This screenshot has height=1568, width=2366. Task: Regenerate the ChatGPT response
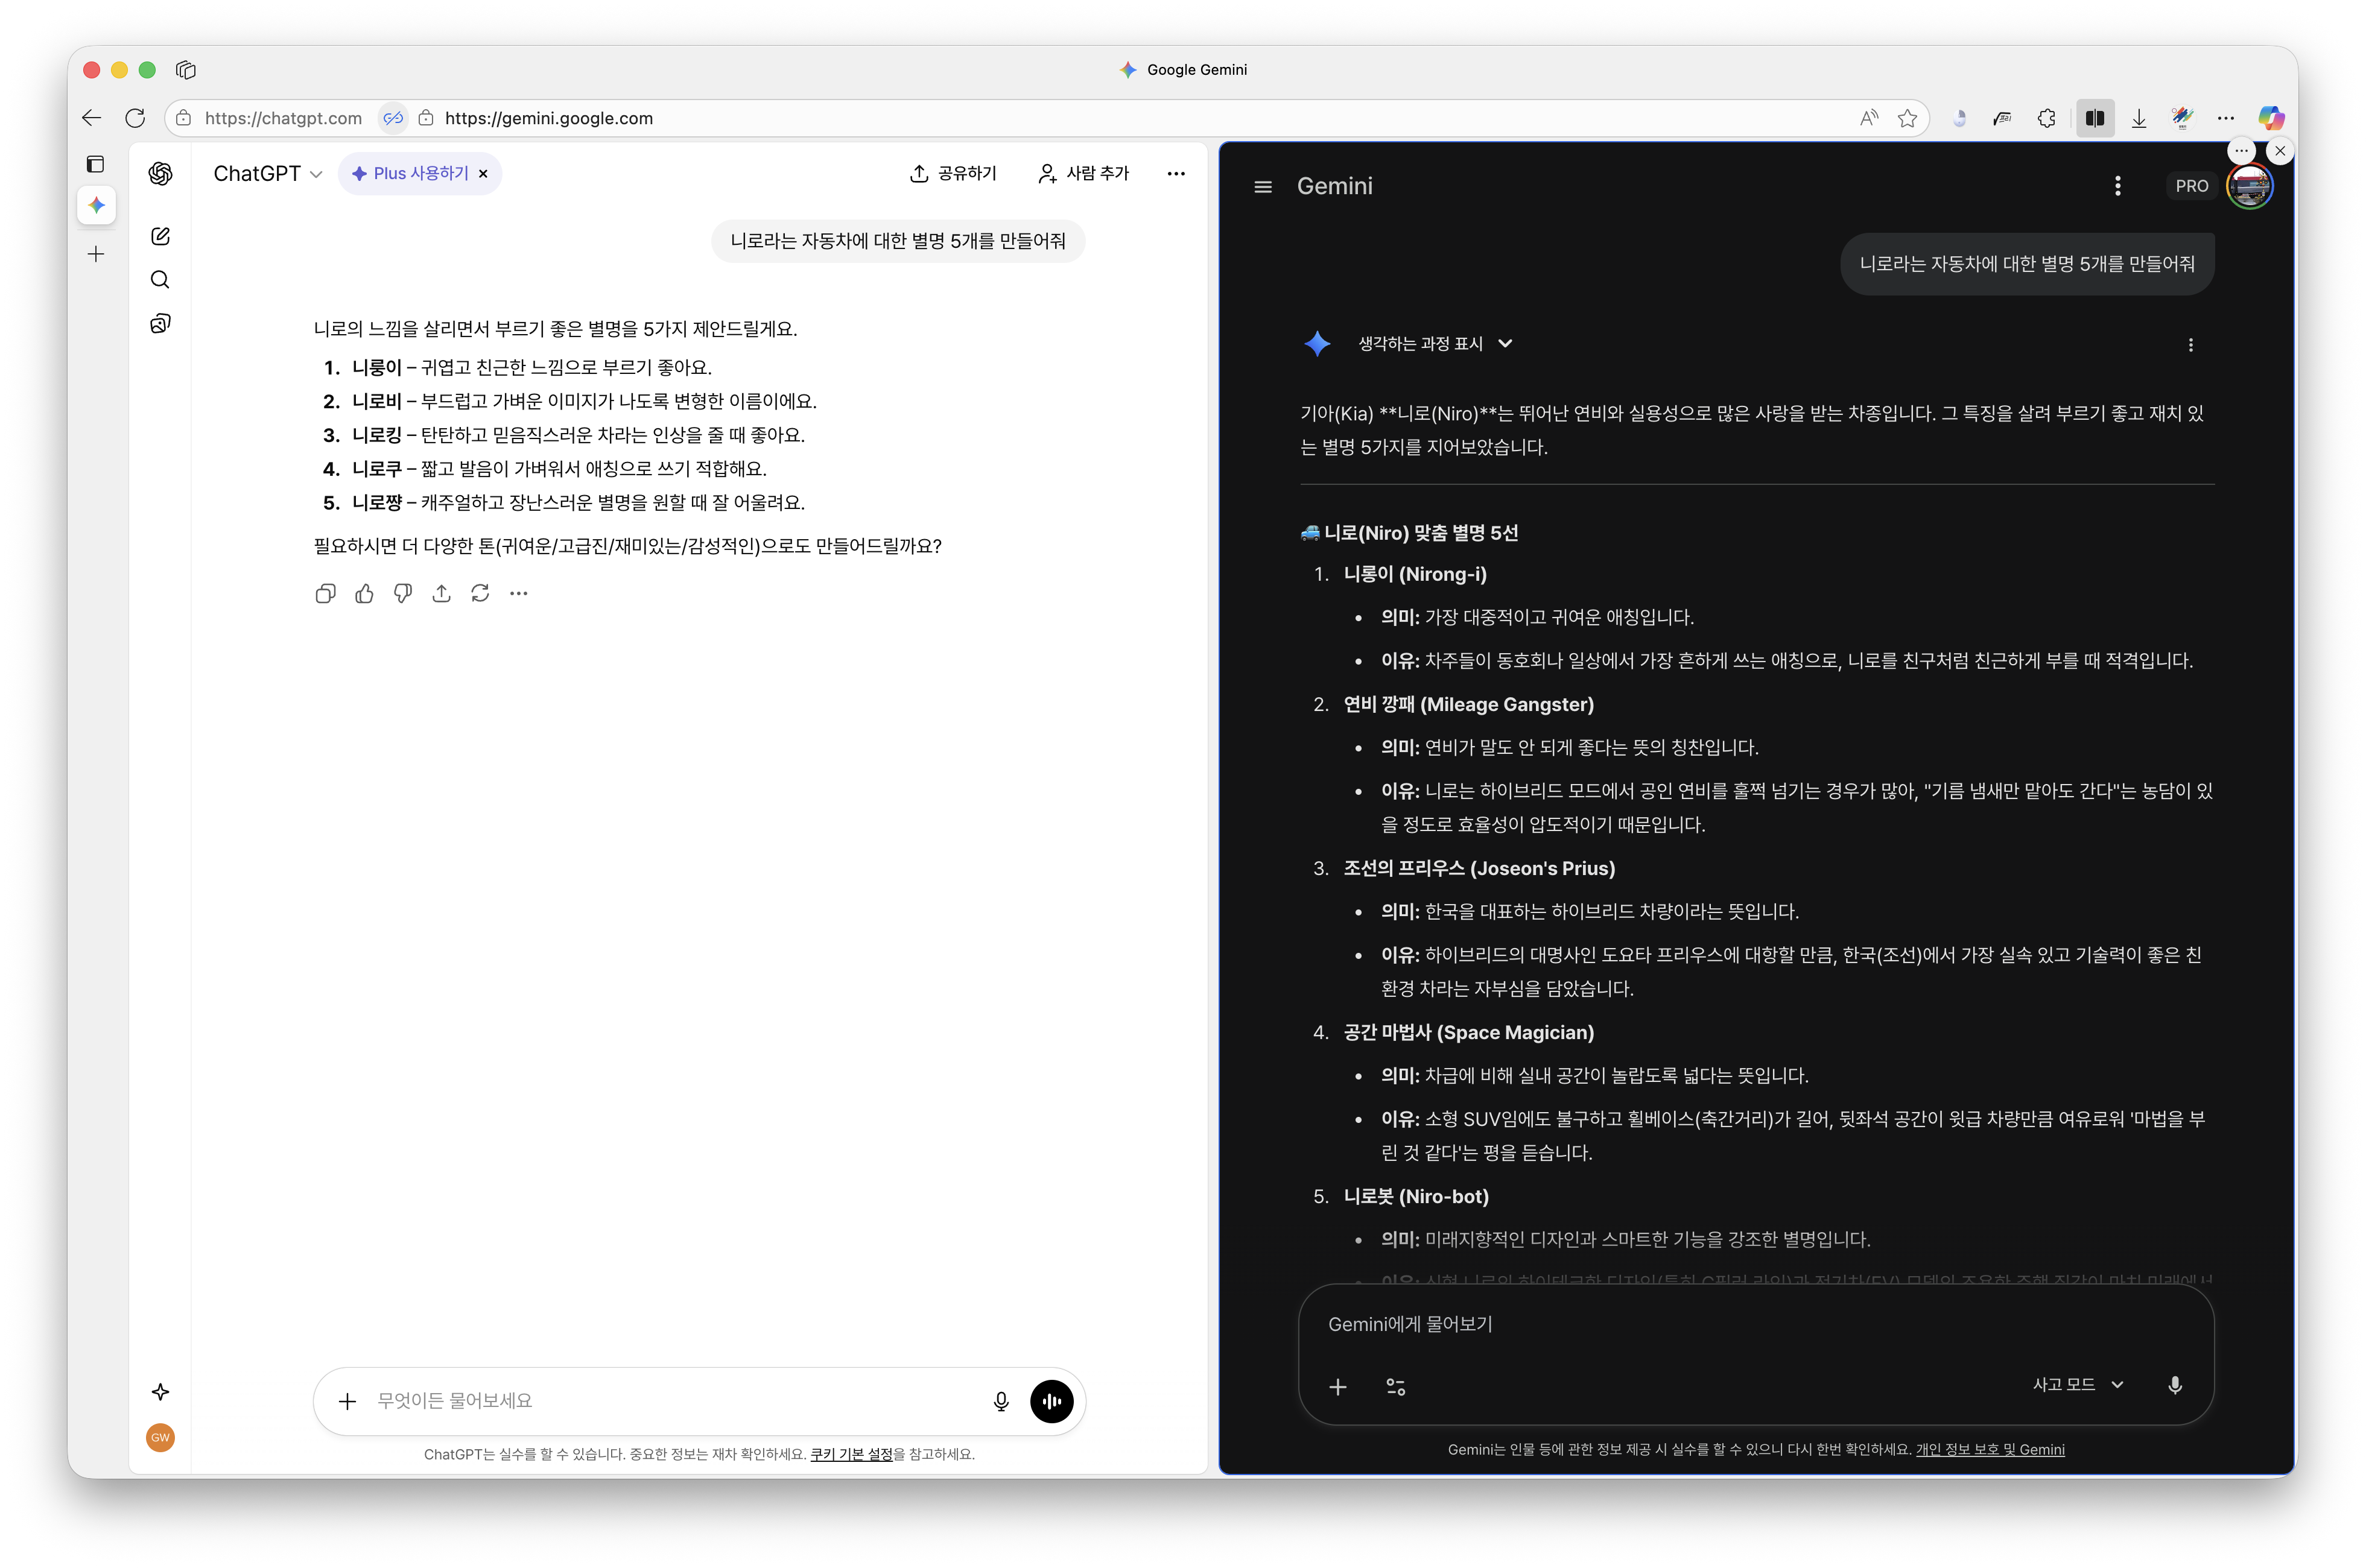pyautogui.click(x=480, y=594)
